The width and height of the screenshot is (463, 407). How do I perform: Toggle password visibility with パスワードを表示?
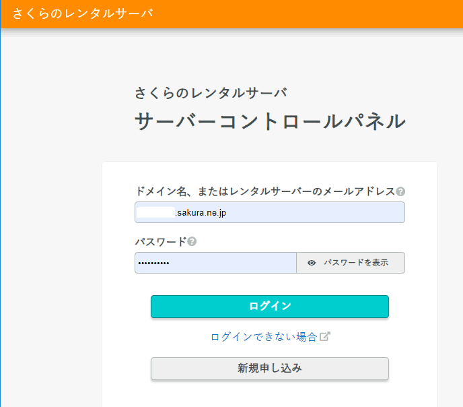click(x=351, y=263)
